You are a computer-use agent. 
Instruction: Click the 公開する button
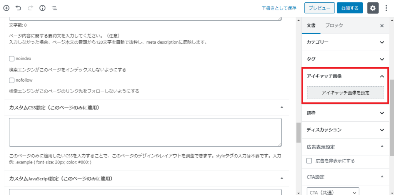pyautogui.click(x=350, y=8)
